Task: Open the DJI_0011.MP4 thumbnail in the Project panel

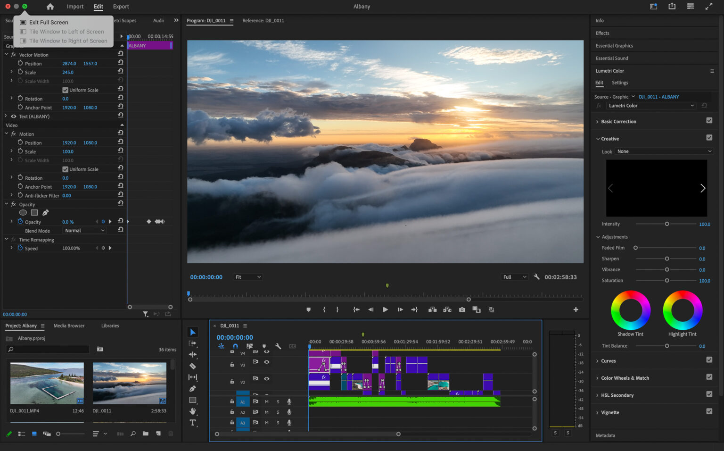Action: [47, 383]
